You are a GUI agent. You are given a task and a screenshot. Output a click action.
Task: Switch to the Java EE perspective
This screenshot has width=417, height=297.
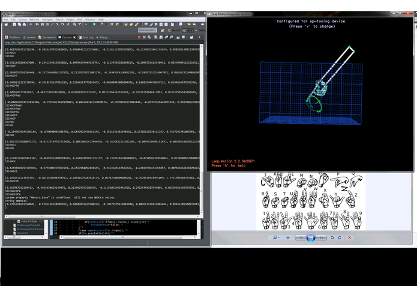point(174,30)
